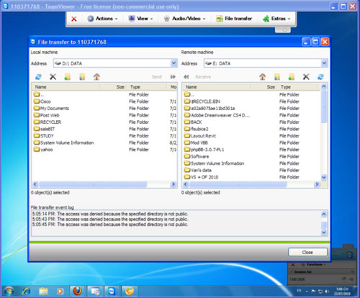
Task: Open local machine Address dropdown
Action: 174,63
